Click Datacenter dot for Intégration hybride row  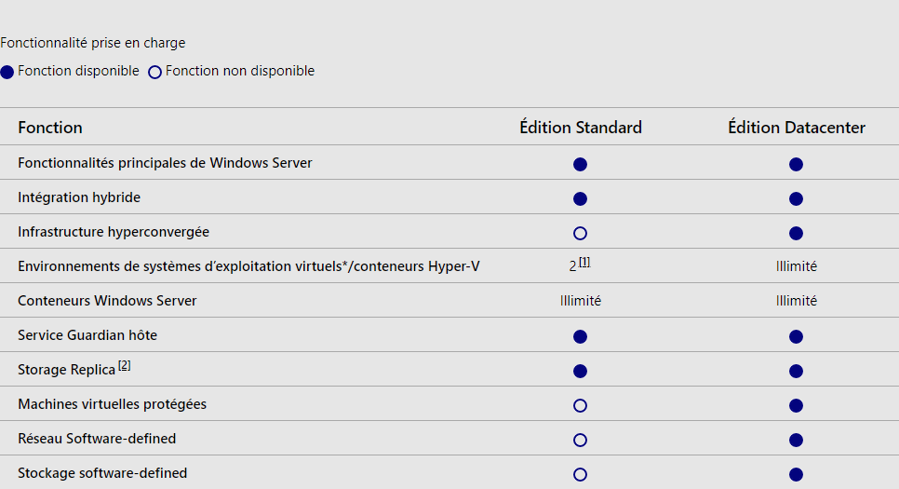[x=796, y=198]
